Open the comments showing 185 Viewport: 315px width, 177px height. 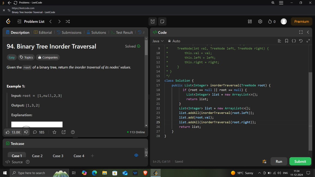(x=39, y=132)
